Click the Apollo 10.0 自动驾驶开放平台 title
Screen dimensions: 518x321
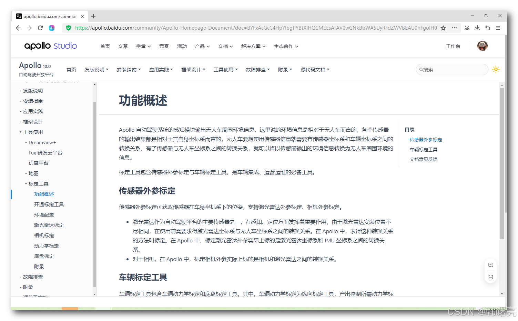36,69
